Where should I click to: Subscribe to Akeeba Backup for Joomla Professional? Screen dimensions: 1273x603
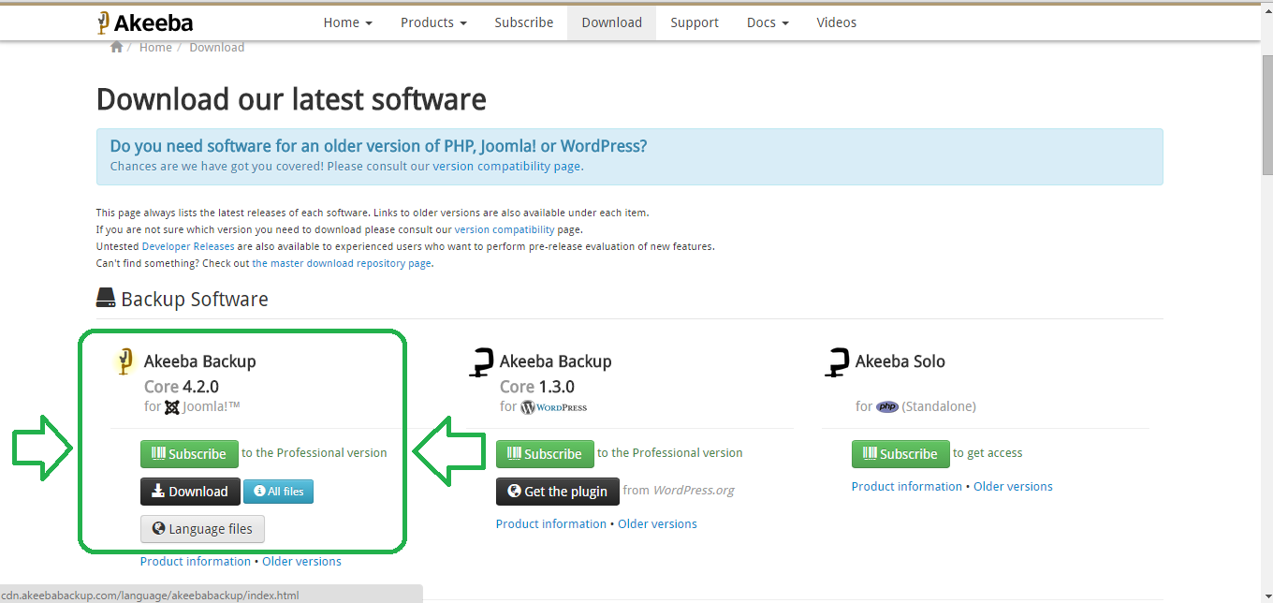(189, 454)
